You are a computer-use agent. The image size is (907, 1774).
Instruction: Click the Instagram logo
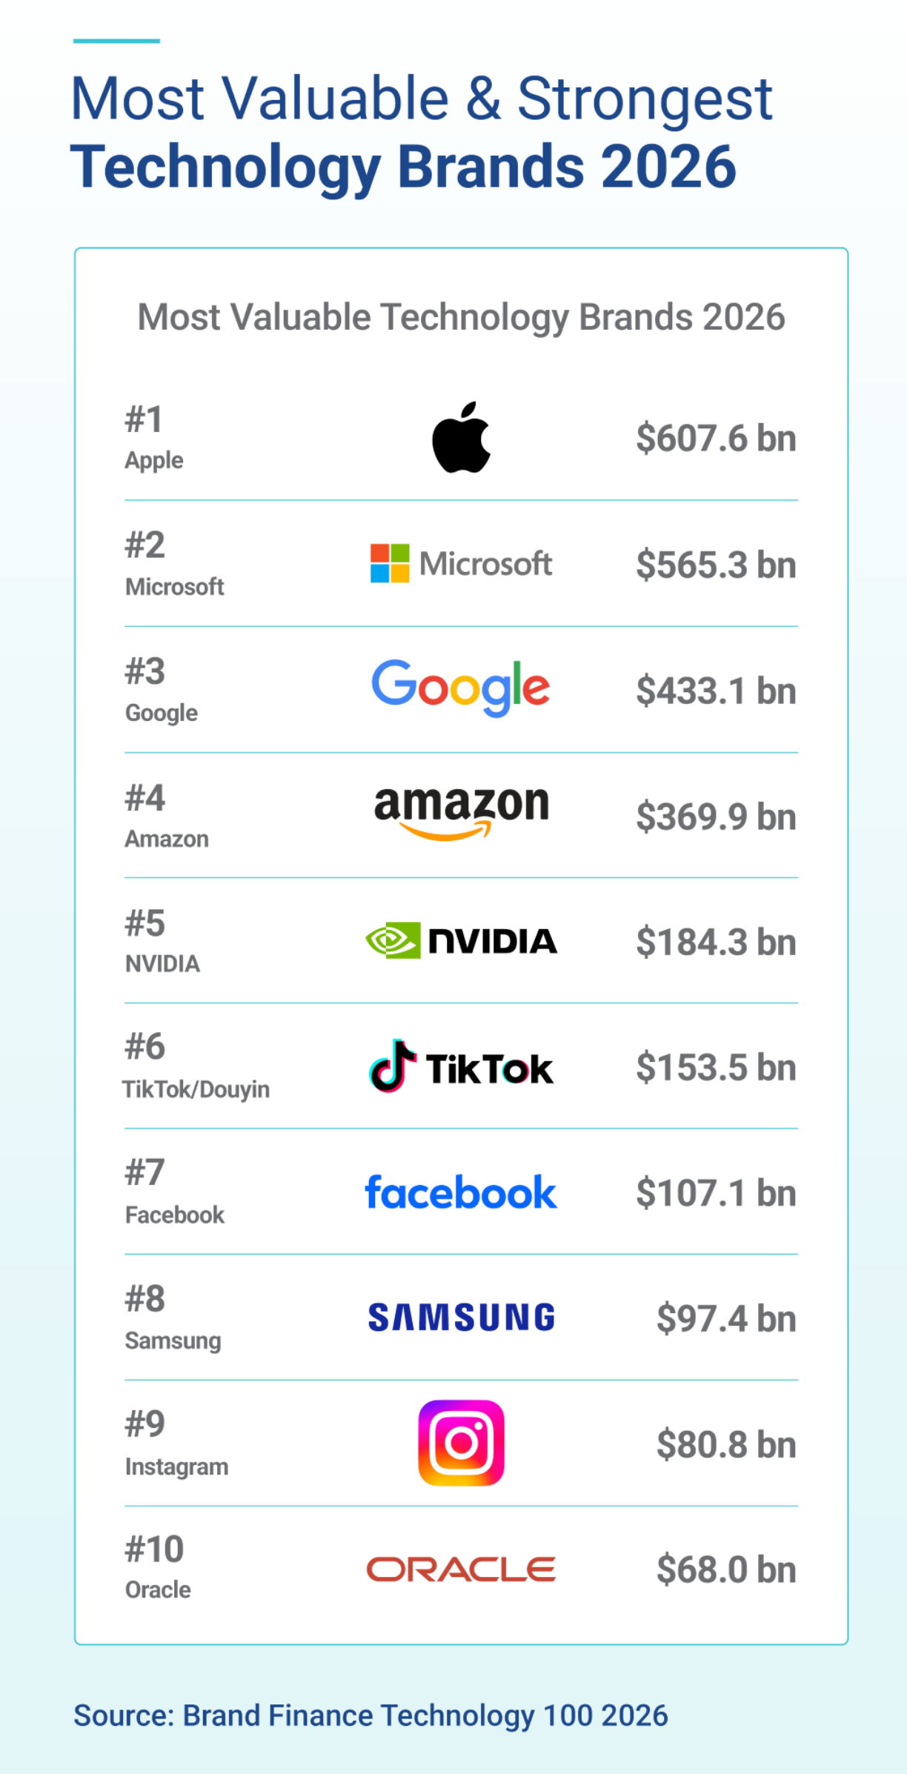(461, 1443)
